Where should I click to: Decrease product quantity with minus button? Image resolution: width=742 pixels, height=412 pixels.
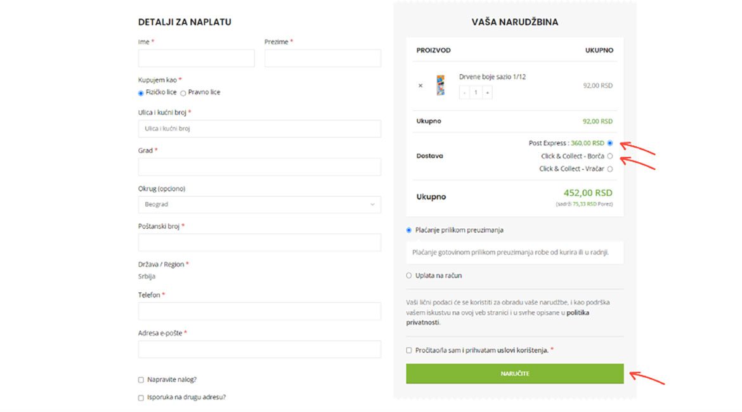(464, 93)
